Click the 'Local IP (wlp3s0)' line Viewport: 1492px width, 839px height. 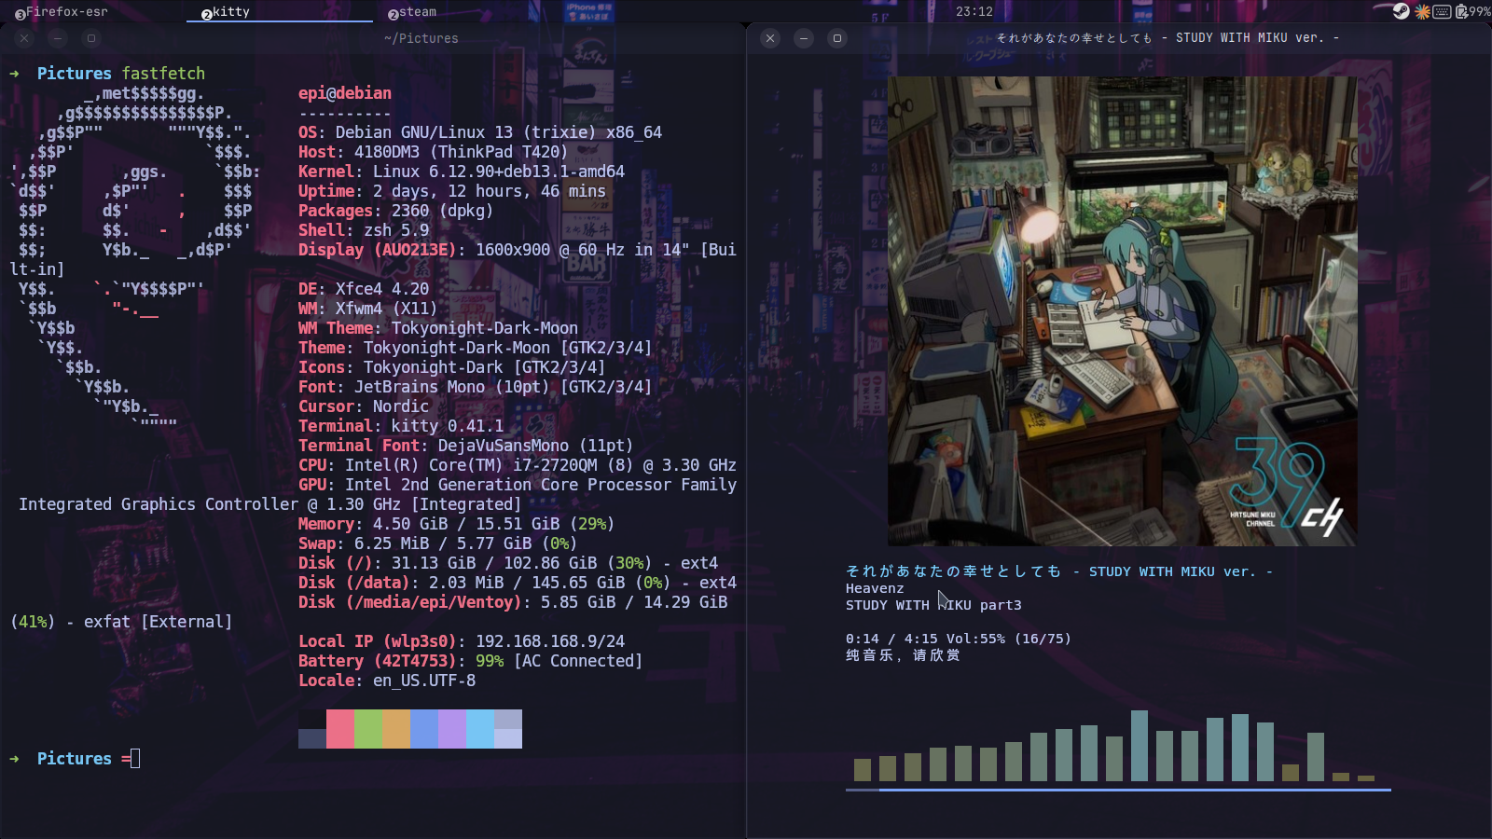[462, 641]
